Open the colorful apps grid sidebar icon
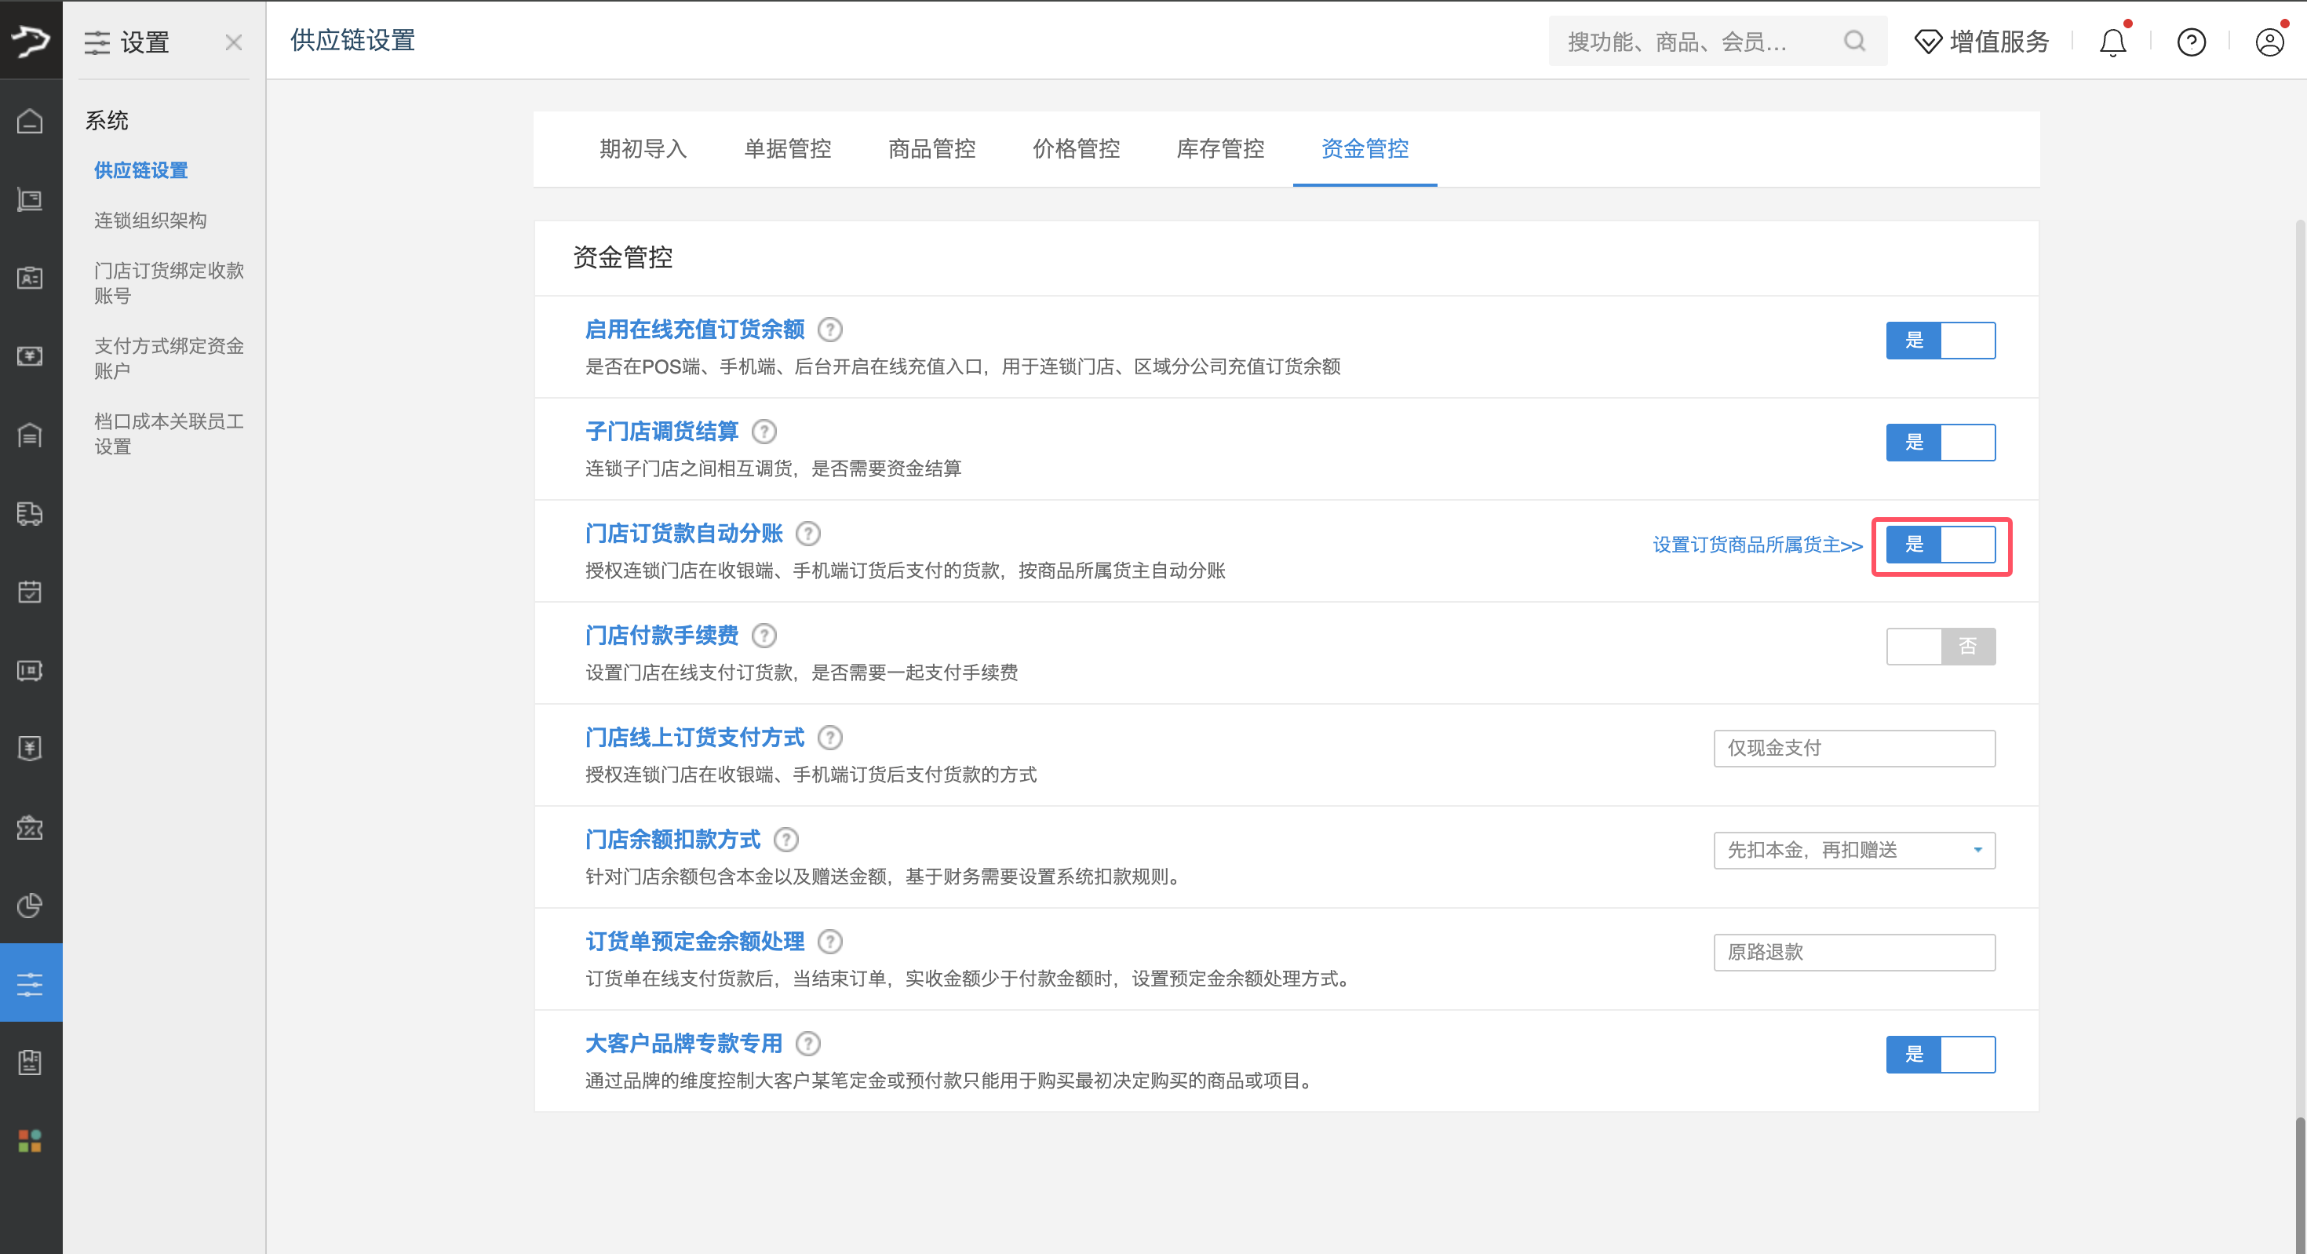Screen dimensions: 2307x1254 point(31,1141)
